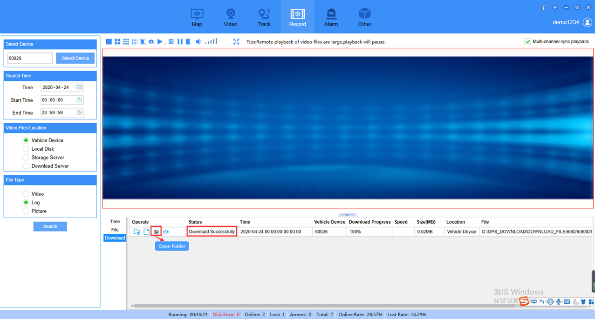Focus the device number field 60026
Screen dimensions: 595x319
(x=30, y=58)
